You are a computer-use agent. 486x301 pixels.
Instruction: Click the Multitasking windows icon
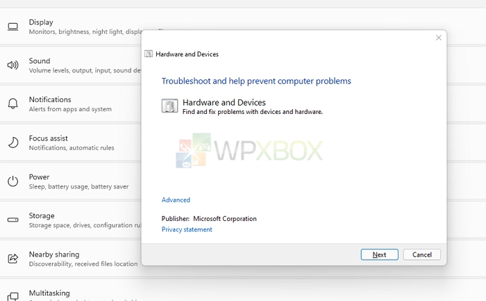(x=12, y=296)
